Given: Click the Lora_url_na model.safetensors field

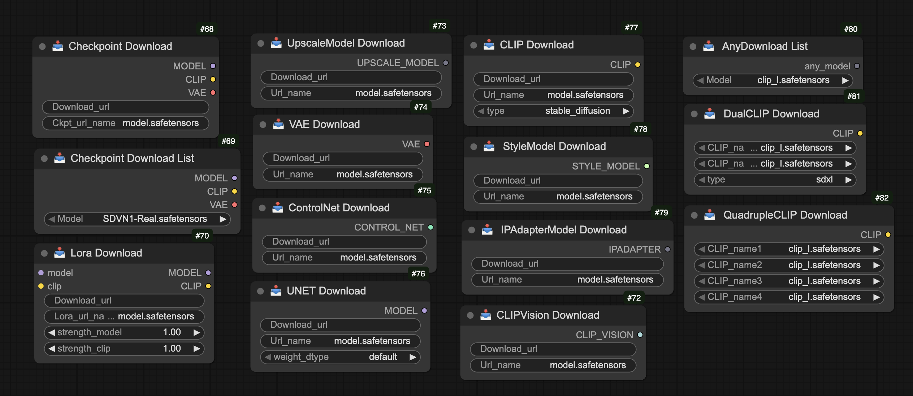Looking at the screenshot, I should coord(124,317).
